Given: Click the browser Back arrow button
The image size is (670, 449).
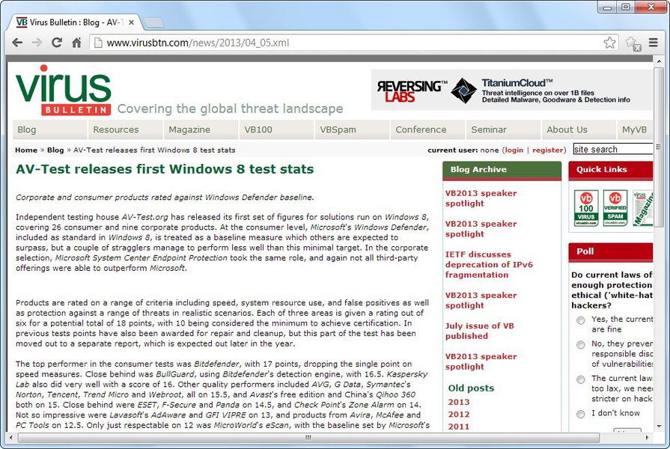Looking at the screenshot, I should [x=18, y=43].
